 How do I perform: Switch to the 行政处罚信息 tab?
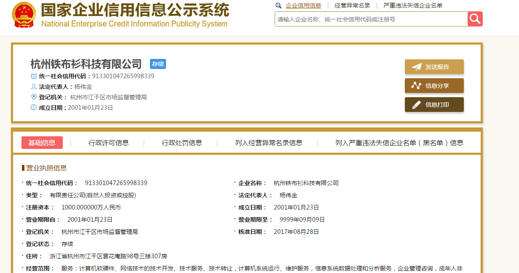coord(182,143)
